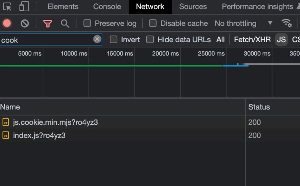This screenshot has width=300, height=186.
Task: Show All request types filter
Action: [220, 39]
